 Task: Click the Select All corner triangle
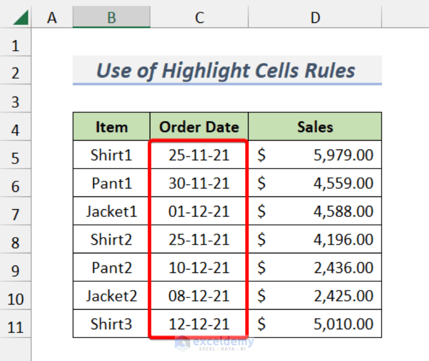pyautogui.click(x=21, y=17)
